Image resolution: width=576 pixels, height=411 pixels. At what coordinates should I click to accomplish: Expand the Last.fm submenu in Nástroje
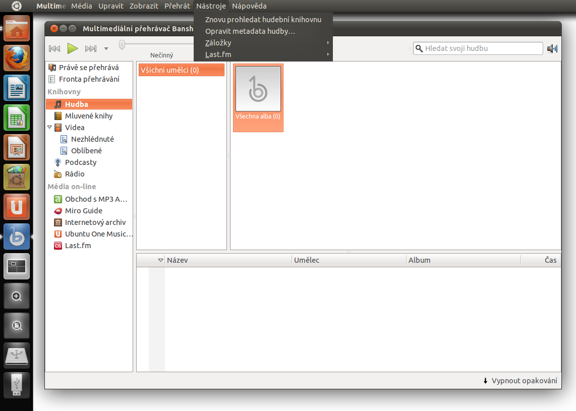coord(263,54)
